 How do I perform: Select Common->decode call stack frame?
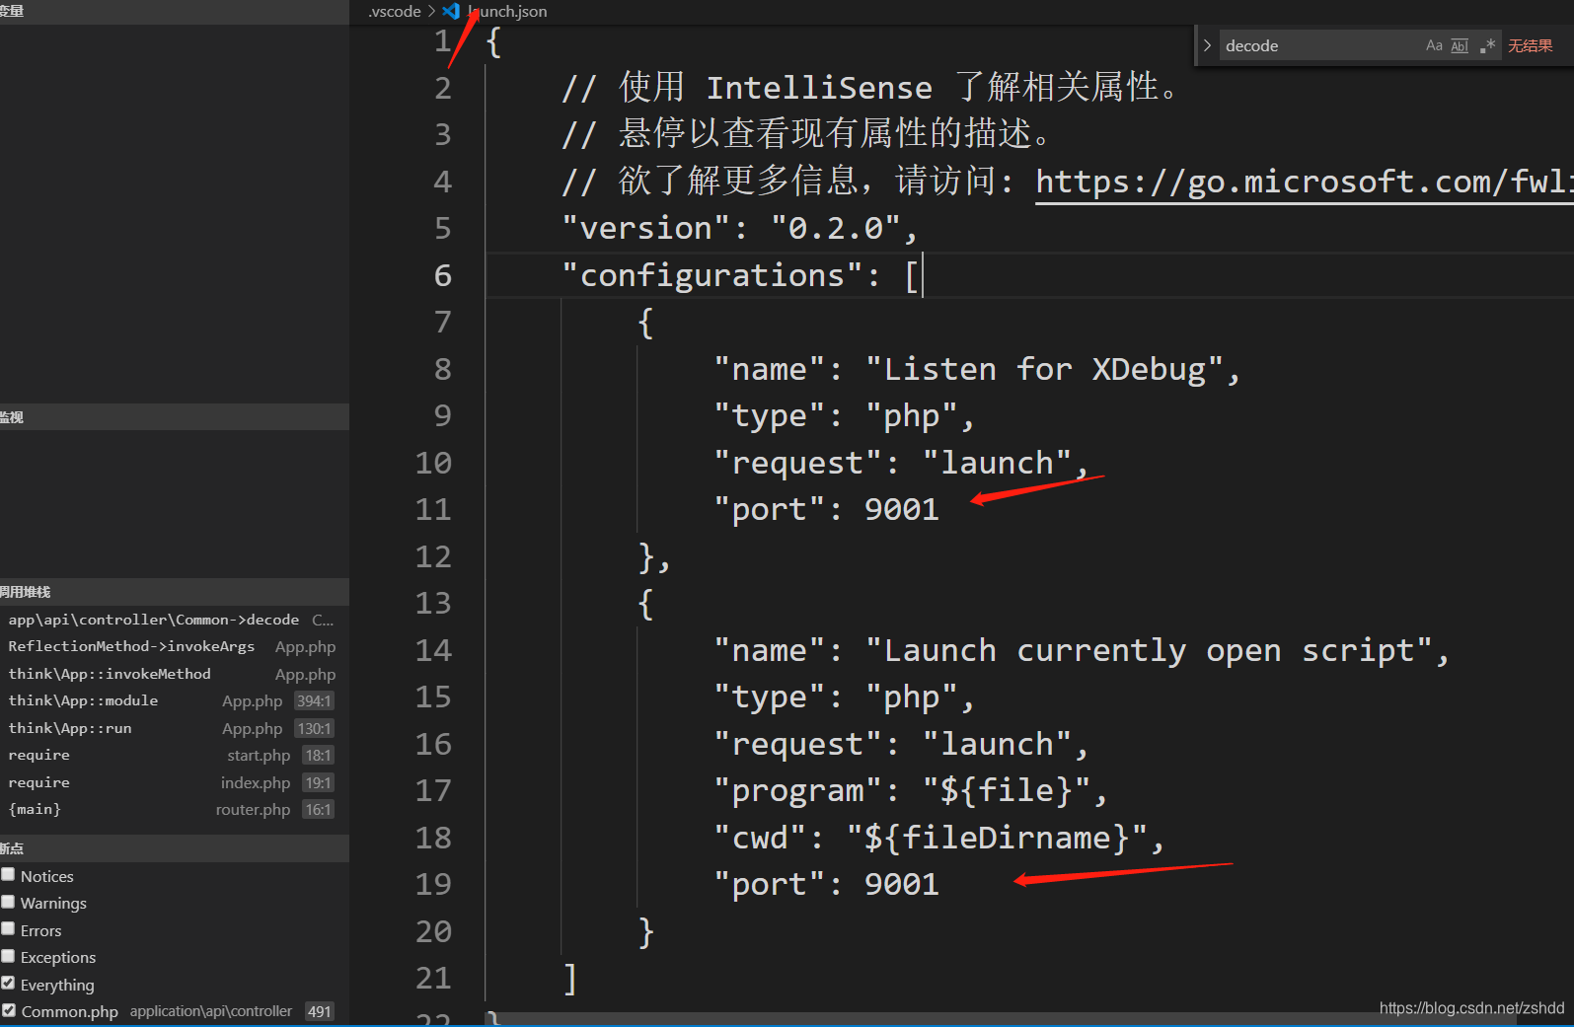point(175,620)
